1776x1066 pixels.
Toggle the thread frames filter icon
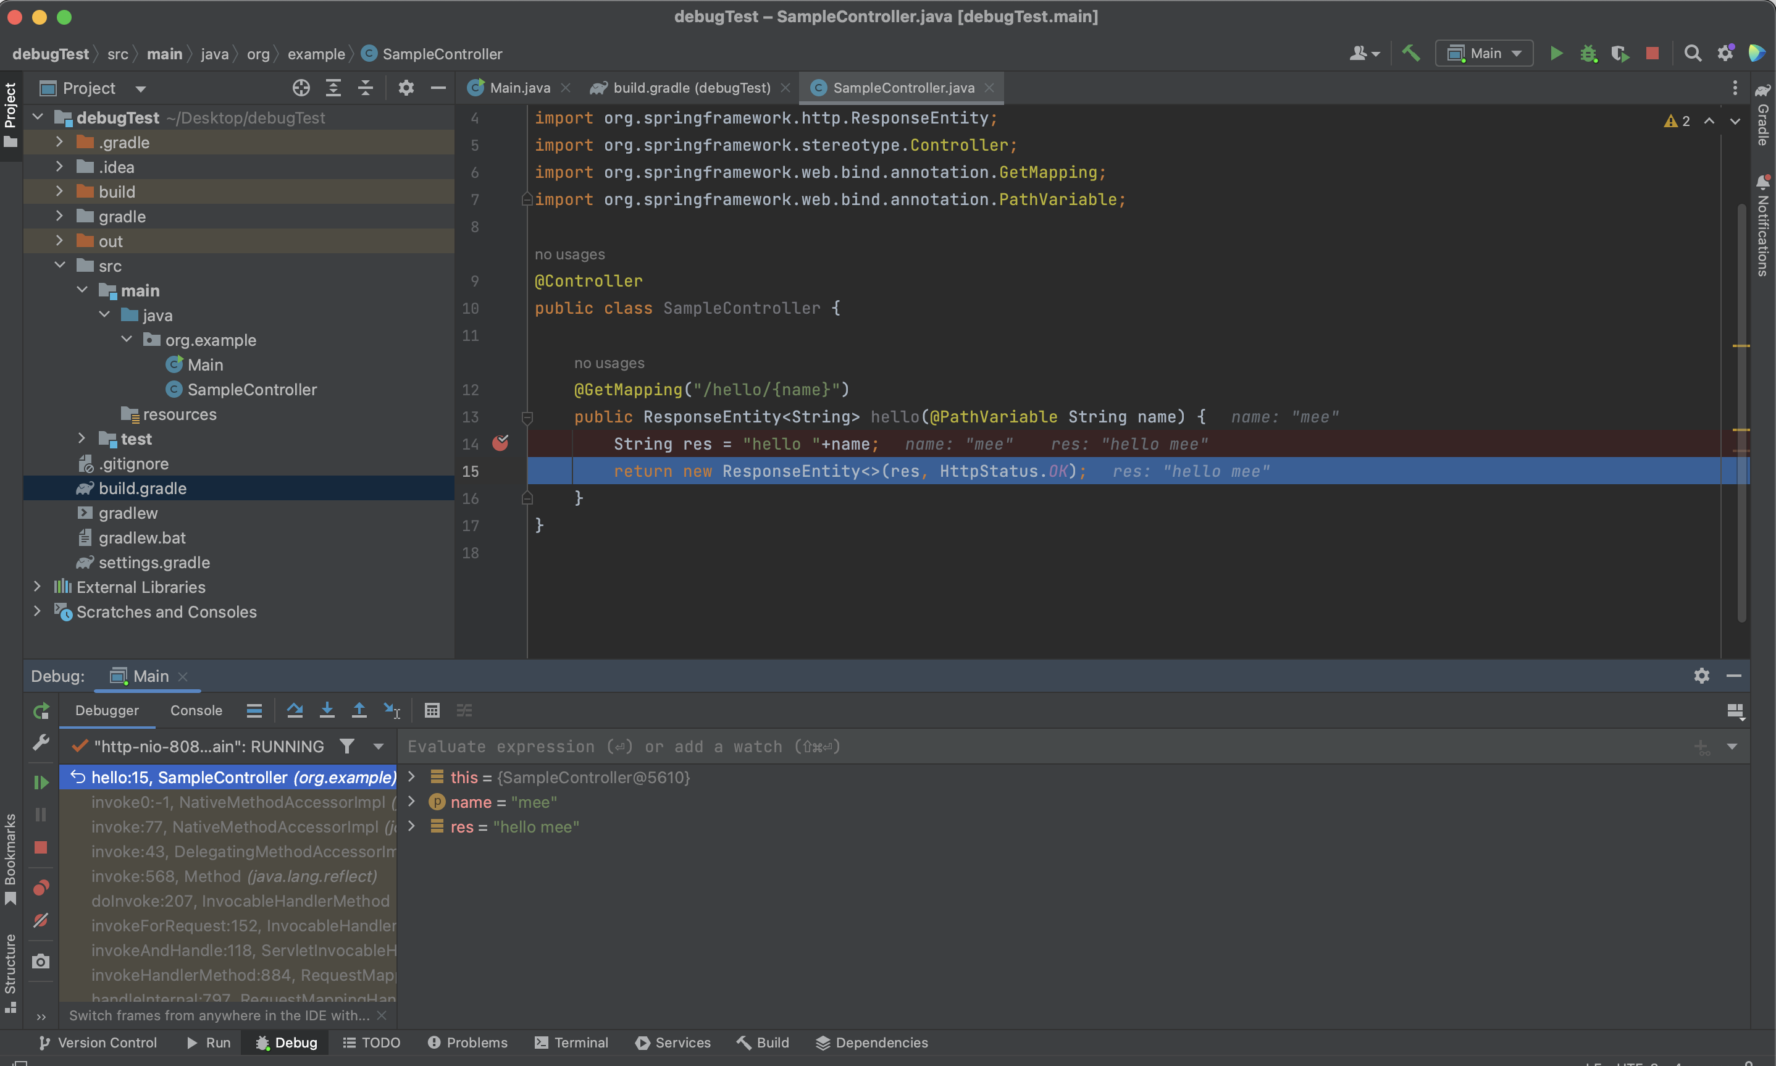(x=347, y=746)
